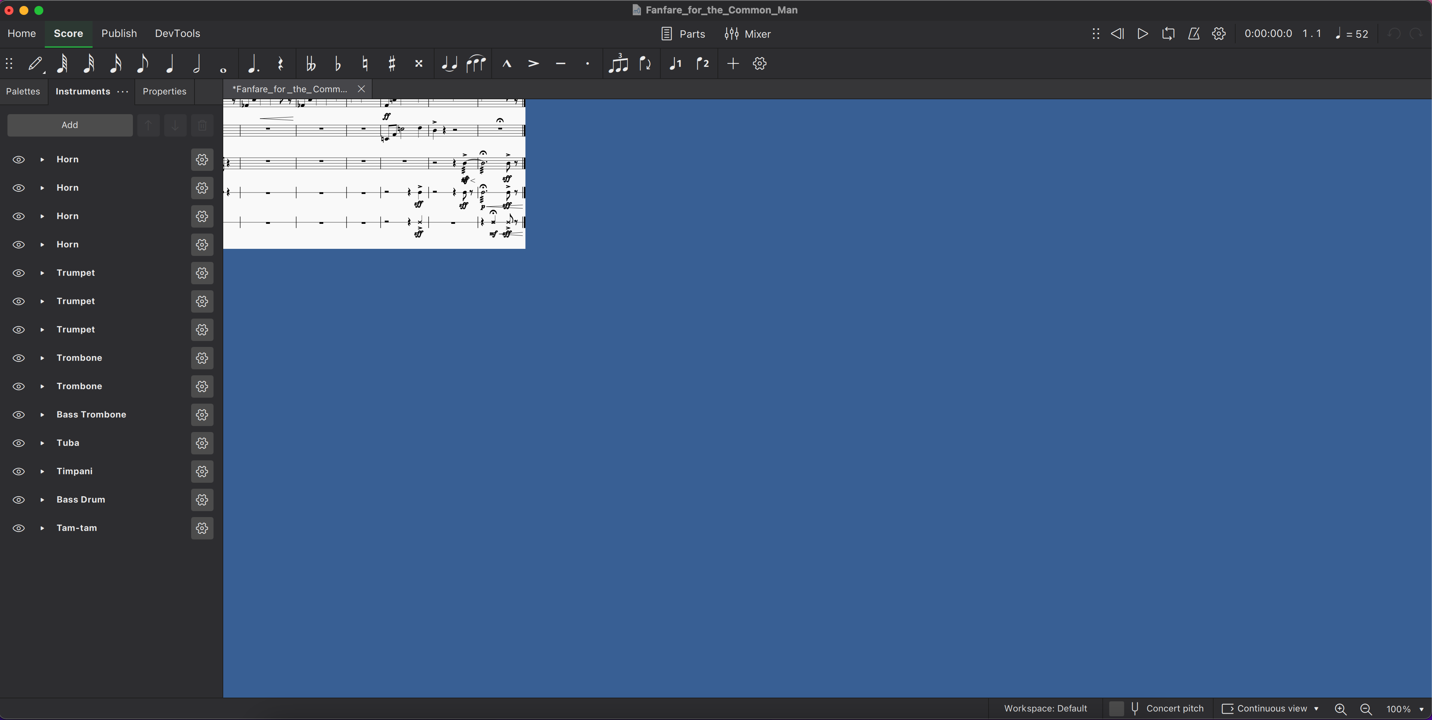Toggle the staccato articulation

[588, 64]
